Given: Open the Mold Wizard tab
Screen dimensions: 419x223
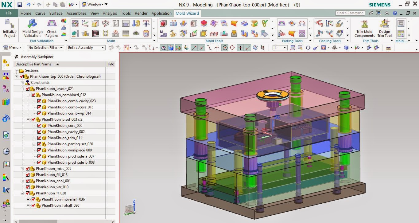Looking at the screenshot, I should tap(187, 13).
